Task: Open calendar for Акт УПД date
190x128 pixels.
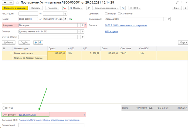Action: 66,14
